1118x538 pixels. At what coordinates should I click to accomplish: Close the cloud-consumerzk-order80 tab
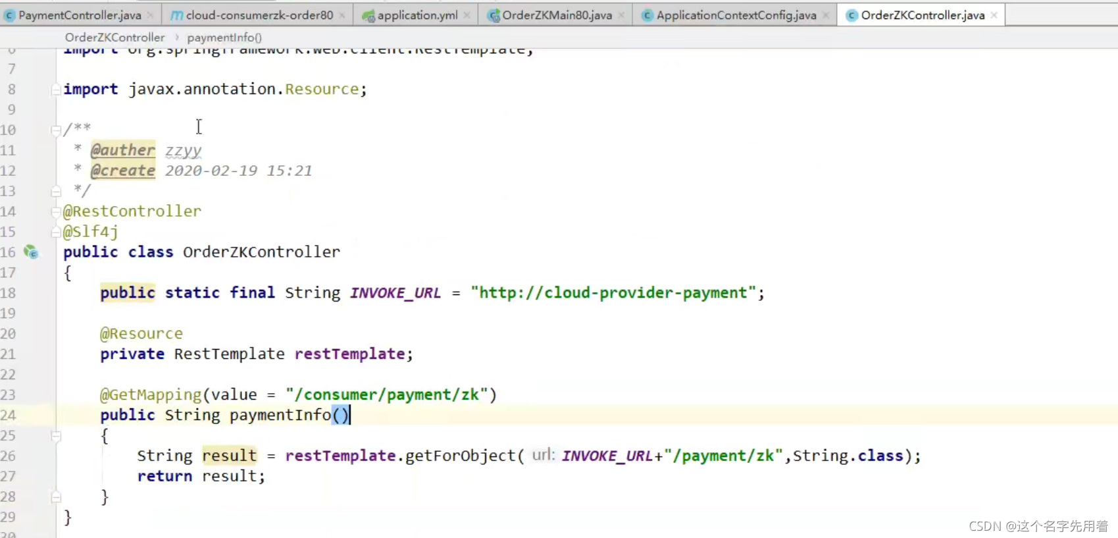pyautogui.click(x=342, y=15)
